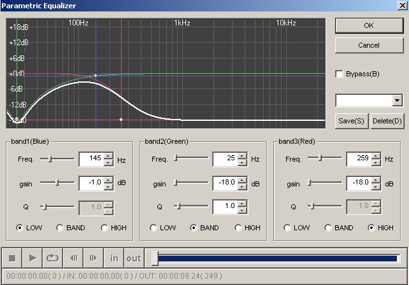Select BAND filter type for band1

pos(60,228)
